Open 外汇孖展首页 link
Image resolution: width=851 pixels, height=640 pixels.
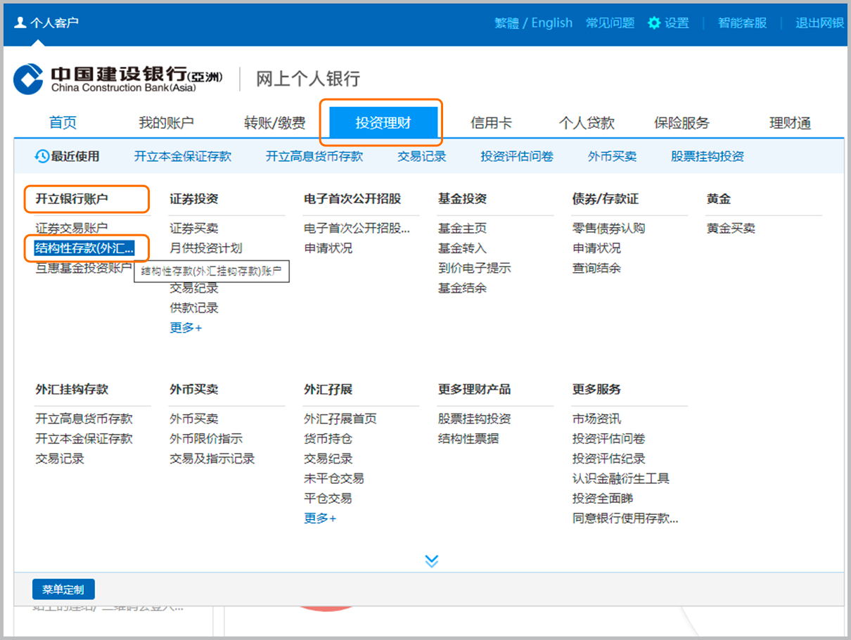point(340,419)
